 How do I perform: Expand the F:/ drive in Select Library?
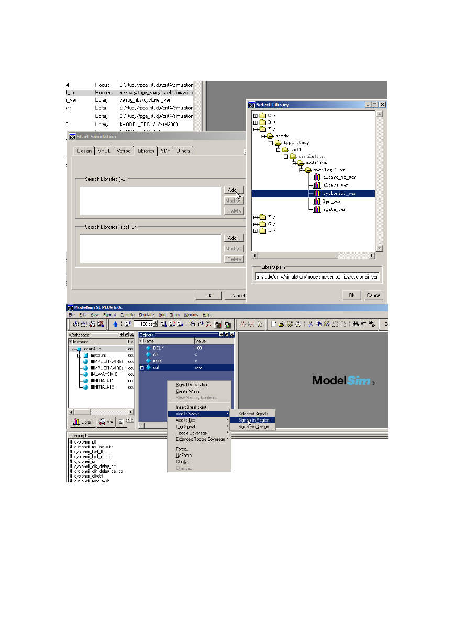(x=256, y=217)
